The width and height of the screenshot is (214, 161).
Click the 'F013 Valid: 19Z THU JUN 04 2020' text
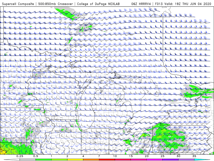pyautogui.click(x=183, y=4)
